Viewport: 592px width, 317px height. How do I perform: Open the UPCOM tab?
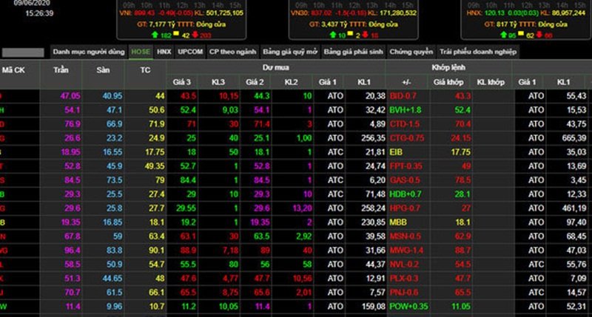pyautogui.click(x=190, y=52)
